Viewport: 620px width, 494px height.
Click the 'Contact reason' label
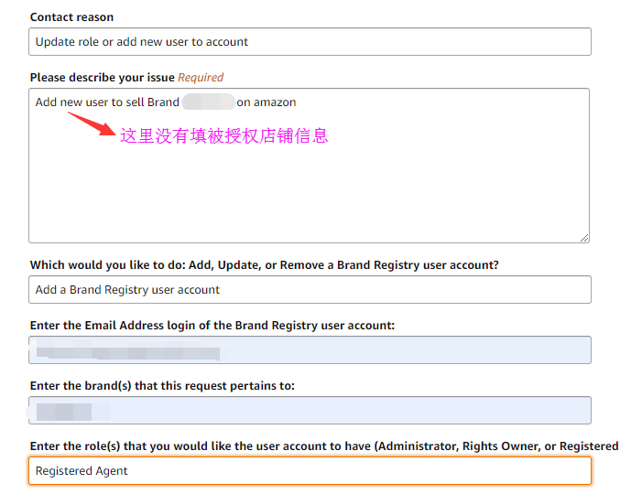[71, 17]
